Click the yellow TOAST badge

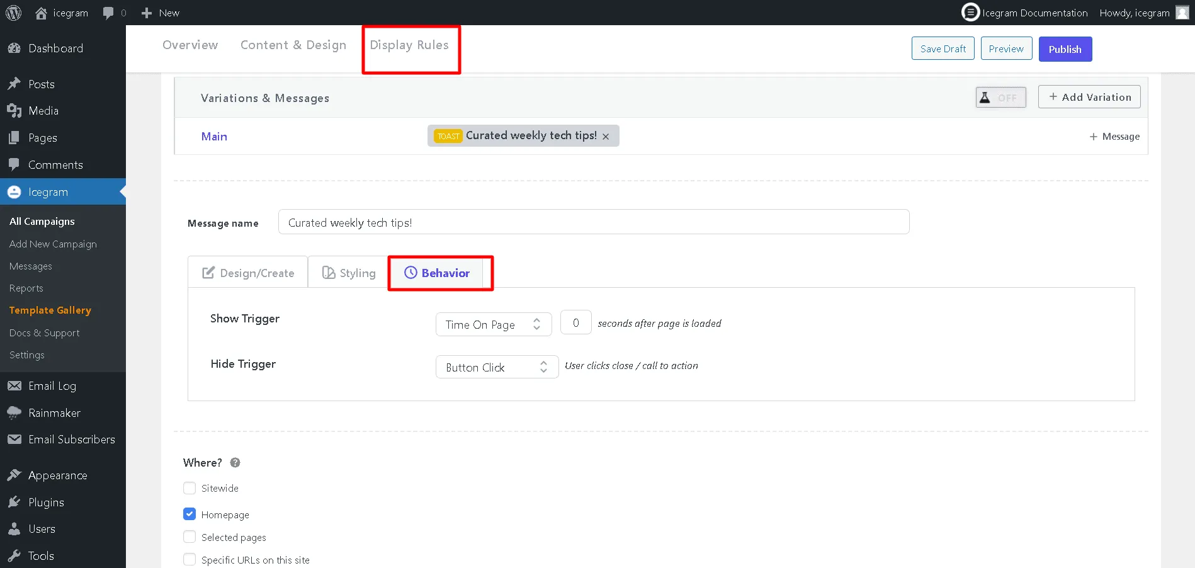(448, 136)
